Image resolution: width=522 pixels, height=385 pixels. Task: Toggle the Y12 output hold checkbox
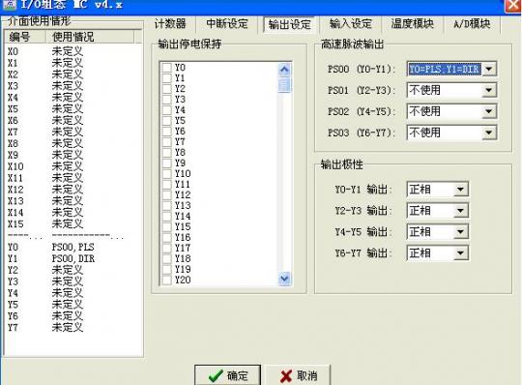click(166, 194)
